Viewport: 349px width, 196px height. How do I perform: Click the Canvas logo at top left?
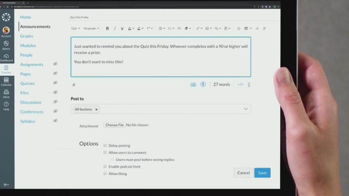point(6,17)
